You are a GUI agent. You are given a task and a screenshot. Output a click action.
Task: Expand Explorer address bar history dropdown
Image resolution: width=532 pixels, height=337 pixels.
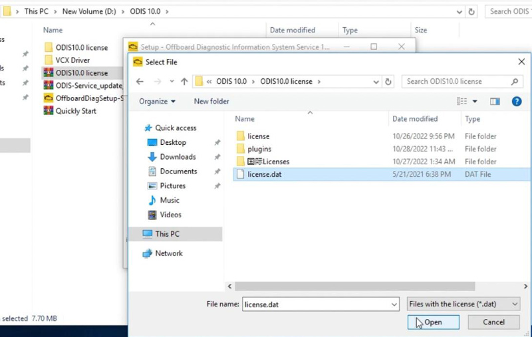click(x=459, y=12)
